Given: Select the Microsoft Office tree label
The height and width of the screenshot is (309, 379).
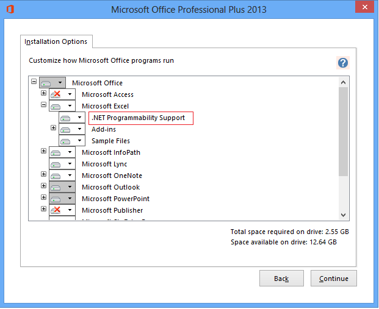Looking at the screenshot, I should [x=97, y=83].
